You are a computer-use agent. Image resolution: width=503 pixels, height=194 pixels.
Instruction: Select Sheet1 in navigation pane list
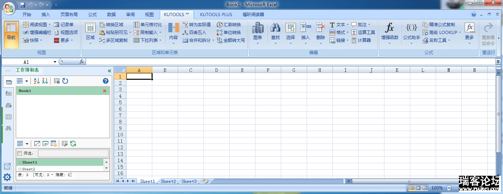[x=60, y=162]
